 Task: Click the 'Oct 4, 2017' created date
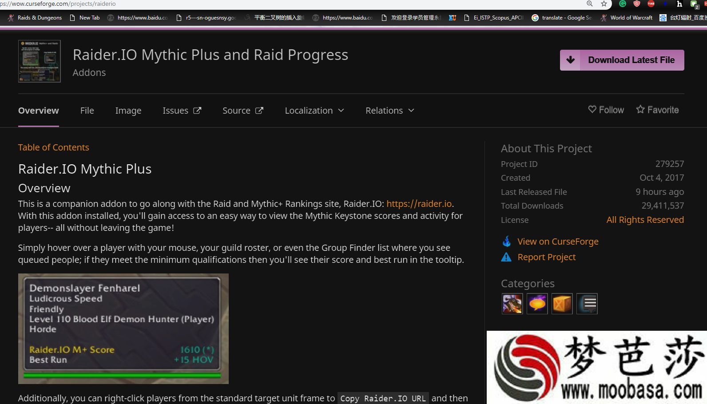(x=662, y=178)
